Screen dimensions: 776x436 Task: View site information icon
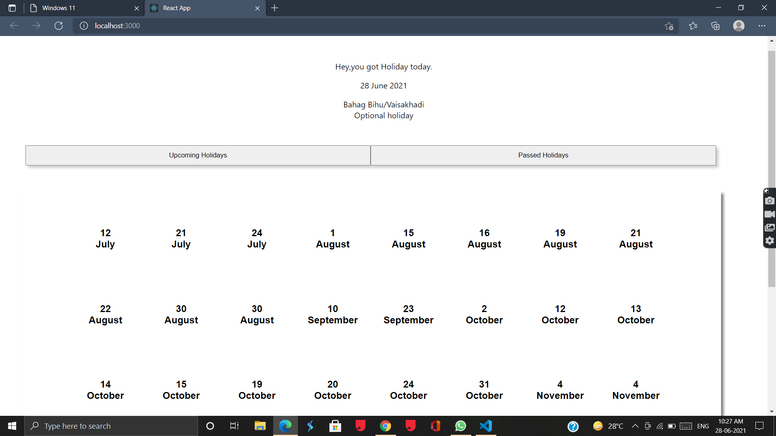tap(84, 26)
